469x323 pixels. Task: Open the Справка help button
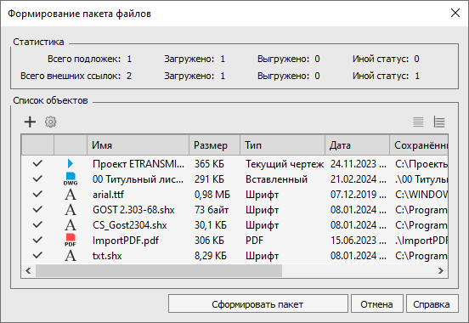pyautogui.click(x=432, y=304)
